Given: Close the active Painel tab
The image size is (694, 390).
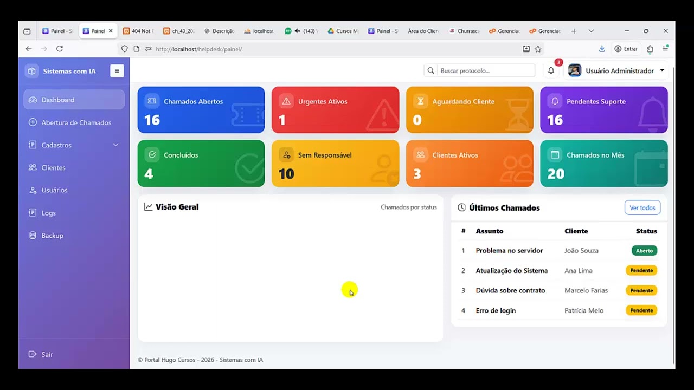Looking at the screenshot, I should [111, 31].
